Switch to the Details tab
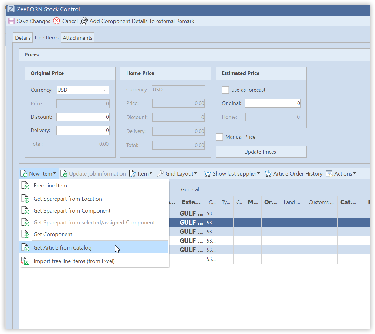375x334 pixels. coord(23,38)
